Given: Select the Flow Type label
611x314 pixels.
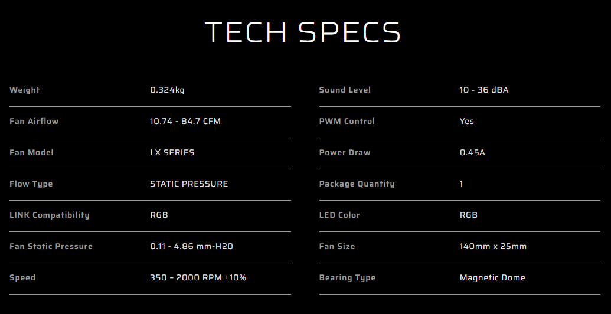Looking at the screenshot, I should pos(31,184).
